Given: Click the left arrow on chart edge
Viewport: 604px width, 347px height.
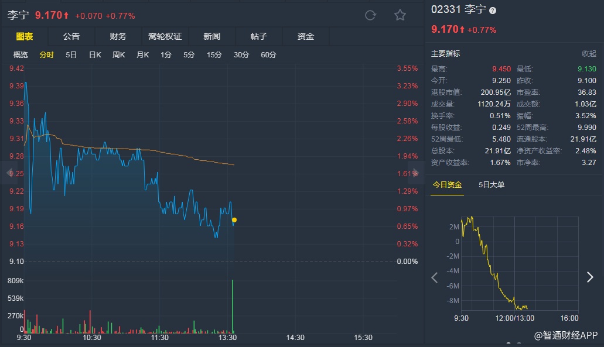Looking at the screenshot, I should click(x=9, y=173).
